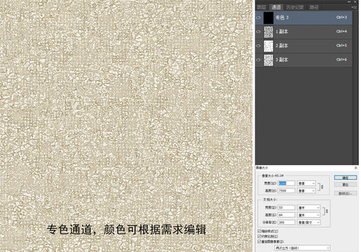This screenshot has height=252, width=361.
Task: Click the document size chain link icon
Action: tap(327, 211)
